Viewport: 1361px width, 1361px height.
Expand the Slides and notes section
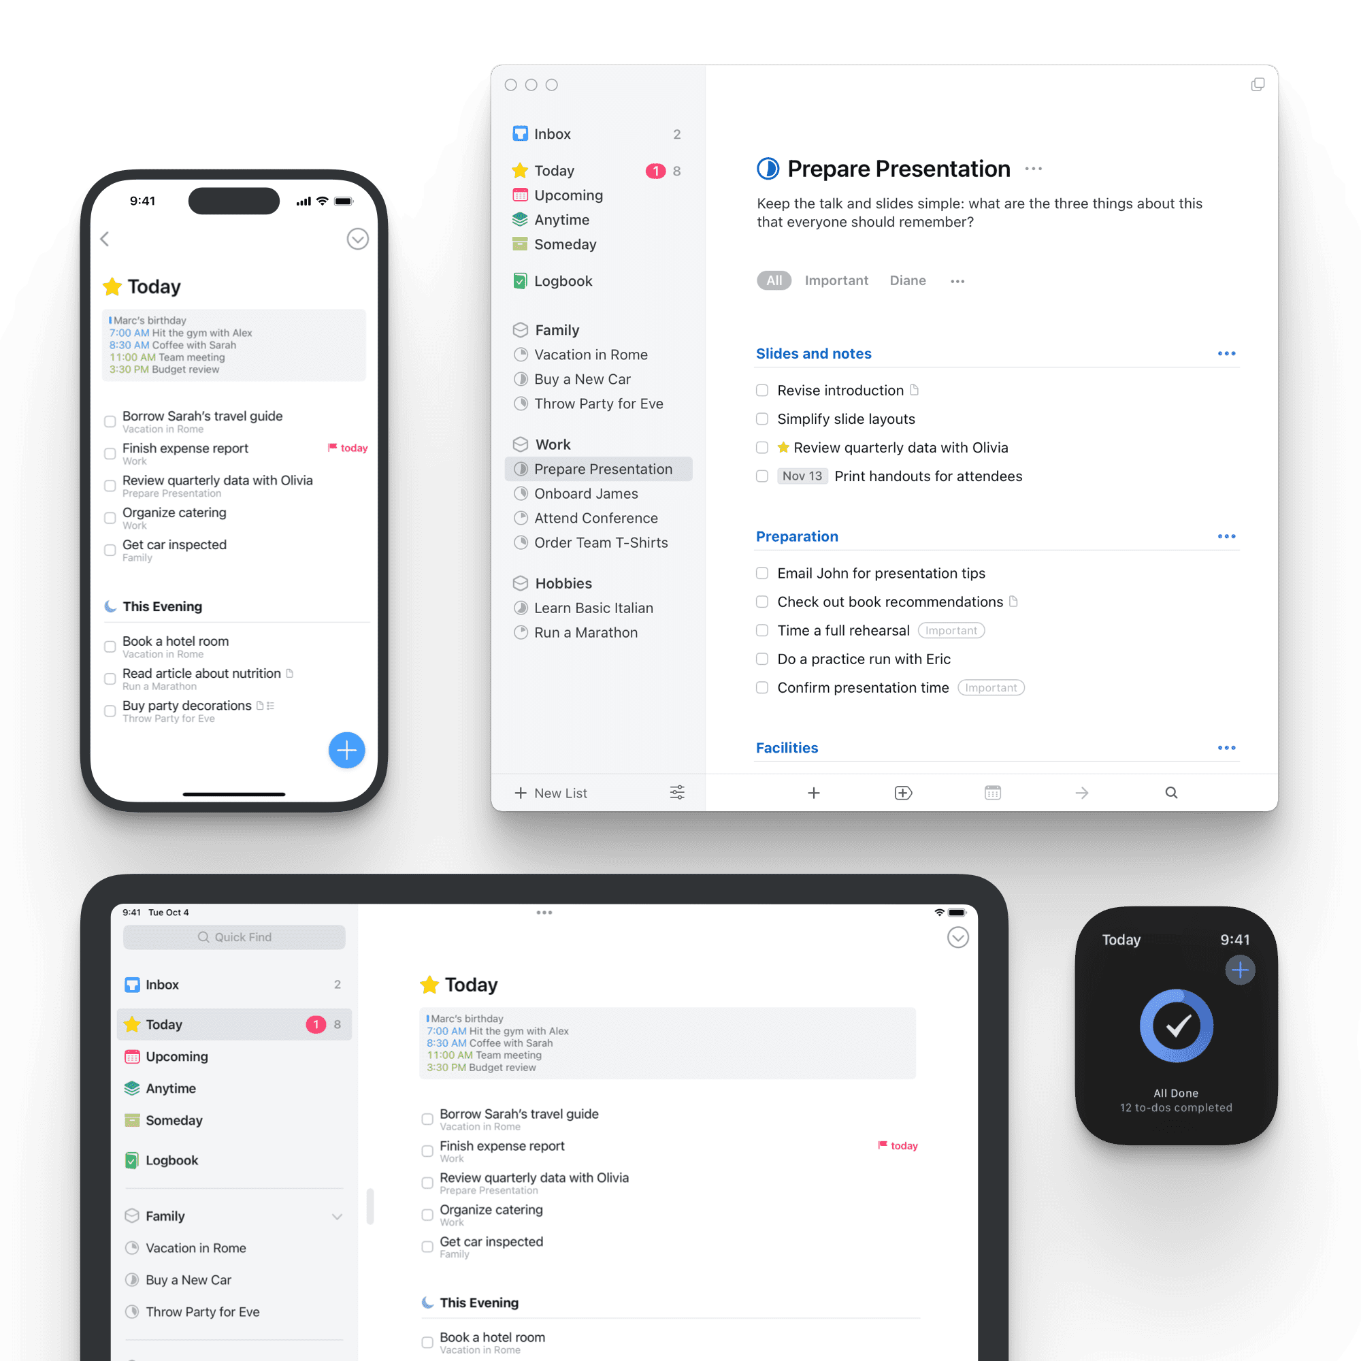tap(1225, 351)
